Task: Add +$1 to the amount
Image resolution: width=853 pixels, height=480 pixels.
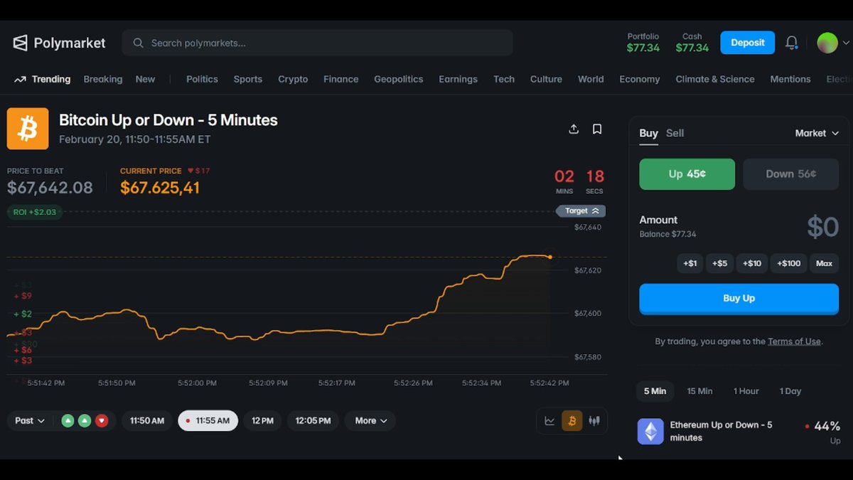Action: click(x=690, y=263)
